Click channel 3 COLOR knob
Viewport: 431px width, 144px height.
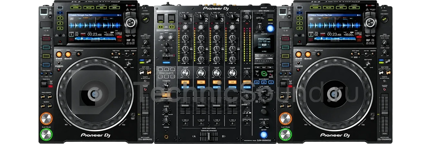[216, 72]
